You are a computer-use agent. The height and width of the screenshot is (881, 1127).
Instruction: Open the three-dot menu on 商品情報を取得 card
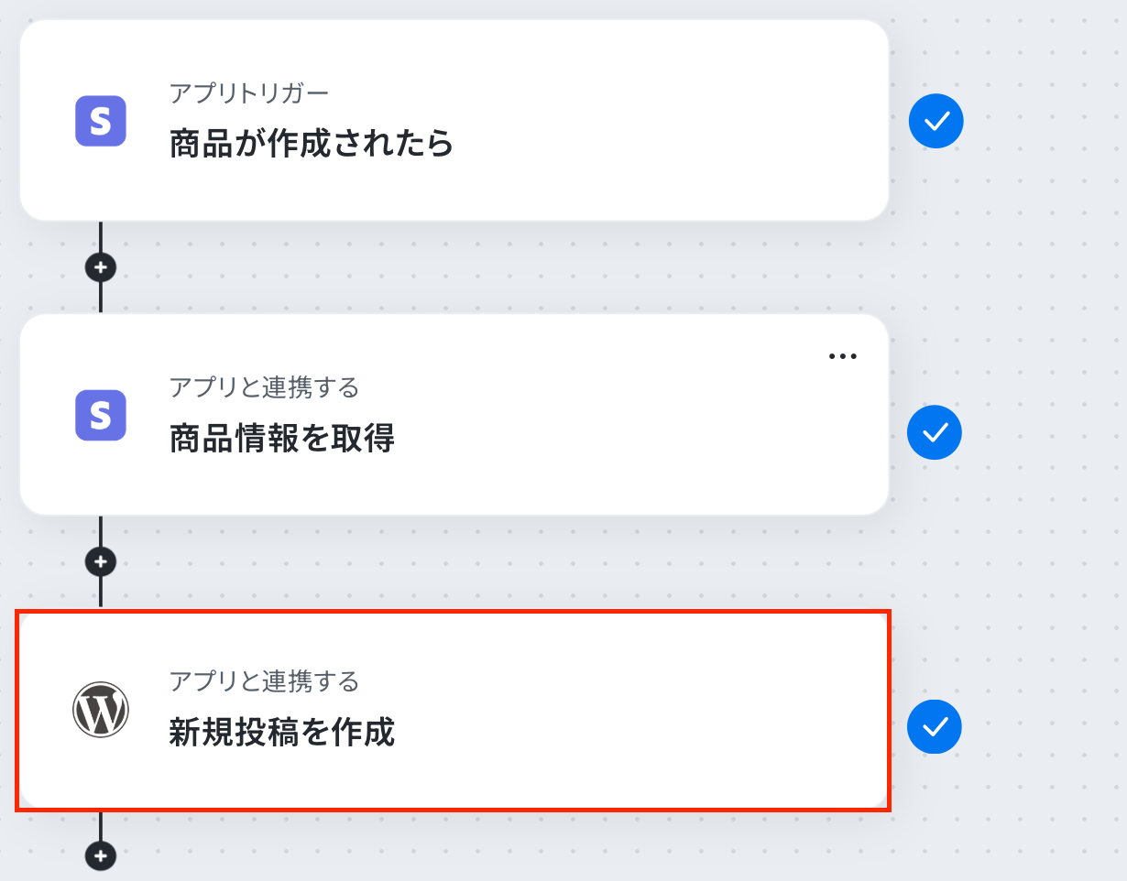(x=842, y=356)
